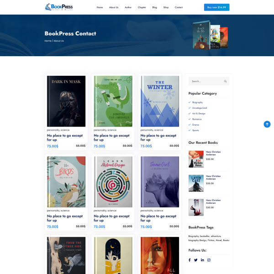Click the stacked books image in banner
This screenshot has height=274, width=274.
click(210, 35)
